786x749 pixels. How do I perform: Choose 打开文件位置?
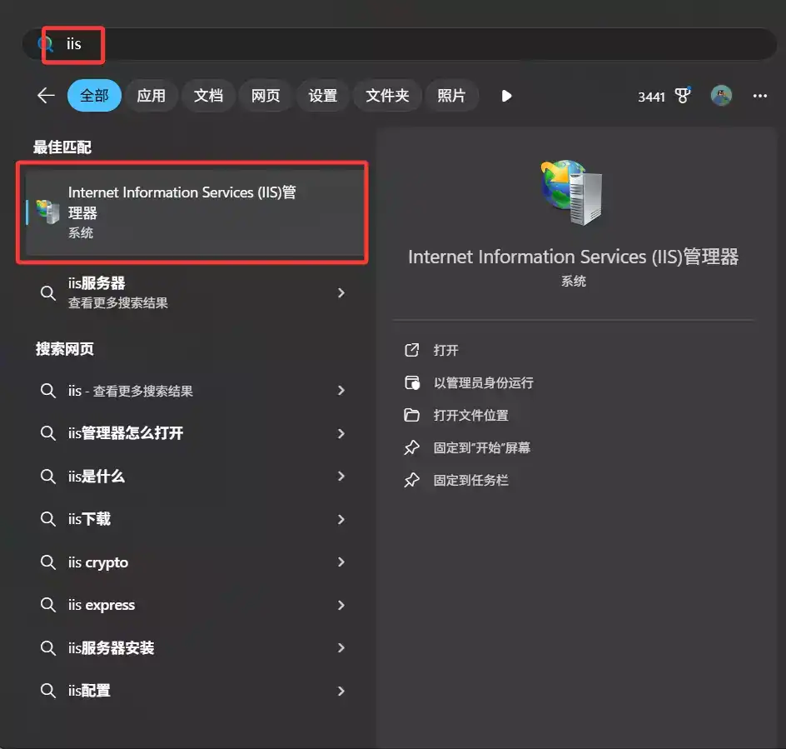pyautogui.click(x=470, y=416)
